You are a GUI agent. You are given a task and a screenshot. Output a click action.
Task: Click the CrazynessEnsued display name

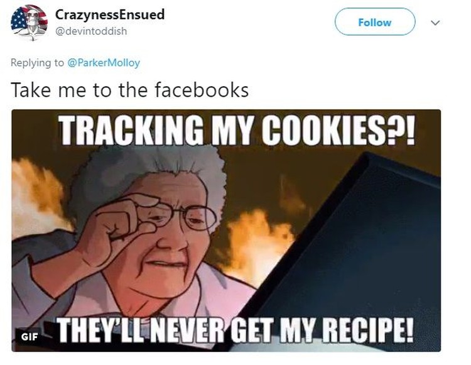tap(110, 14)
